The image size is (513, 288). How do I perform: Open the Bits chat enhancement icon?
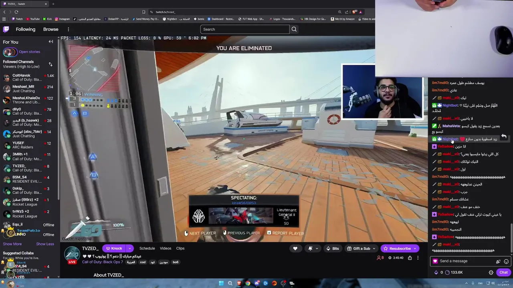pyautogui.click(x=498, y=261)
